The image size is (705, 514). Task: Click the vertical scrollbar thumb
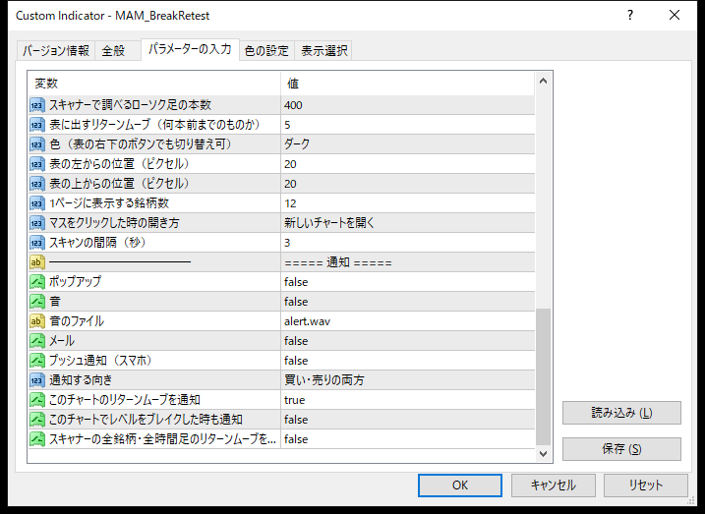[543, 376]
